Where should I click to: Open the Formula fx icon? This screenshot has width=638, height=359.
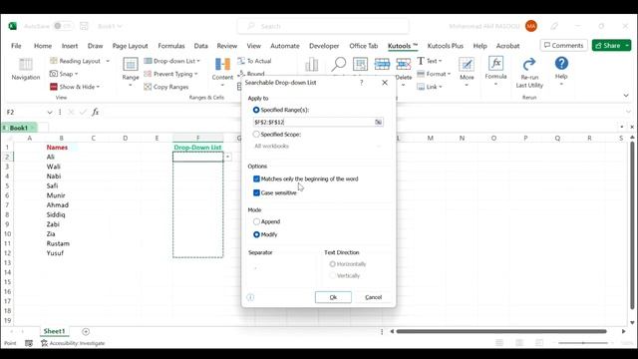(x=495, y=64)
